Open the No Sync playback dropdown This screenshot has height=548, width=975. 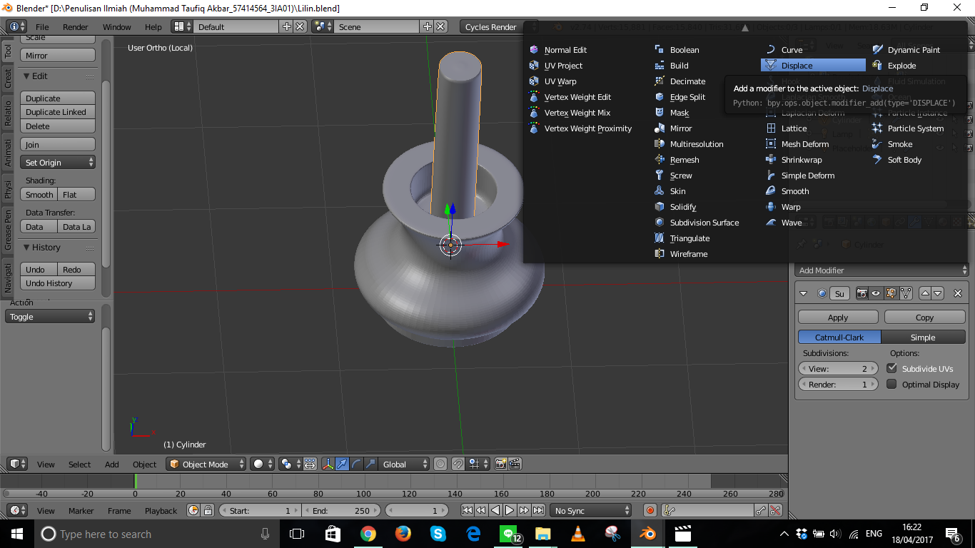[x=591, y=510]
